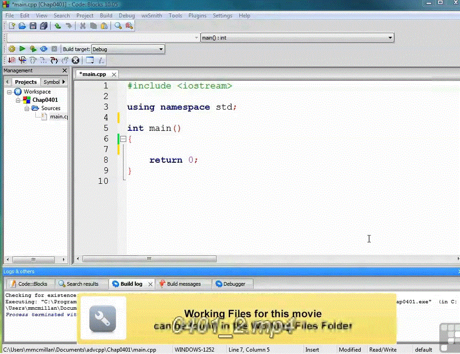Click the Insert mode status bar field
Viewport: 460px width, 354px height.
pos(312,350)
